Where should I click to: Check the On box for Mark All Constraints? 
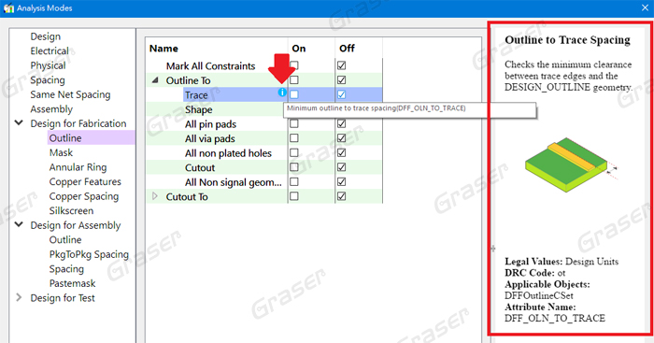294,65
